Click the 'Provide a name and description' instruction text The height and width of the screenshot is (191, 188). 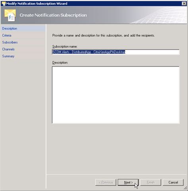[104, 35]
